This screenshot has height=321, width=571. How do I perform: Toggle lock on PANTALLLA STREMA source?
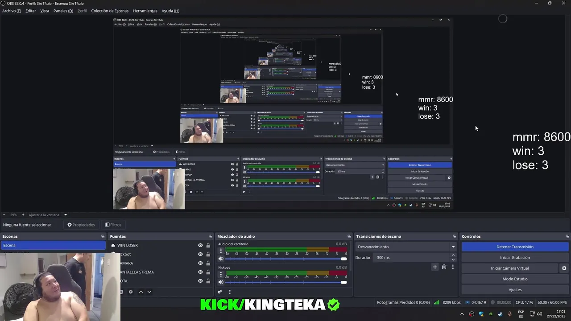pos(208,272)
